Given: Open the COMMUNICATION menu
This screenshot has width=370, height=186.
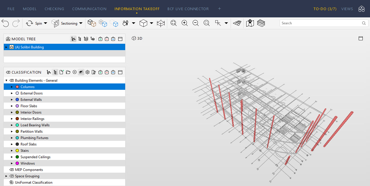Looking at the screenshot, I should 89,9.
